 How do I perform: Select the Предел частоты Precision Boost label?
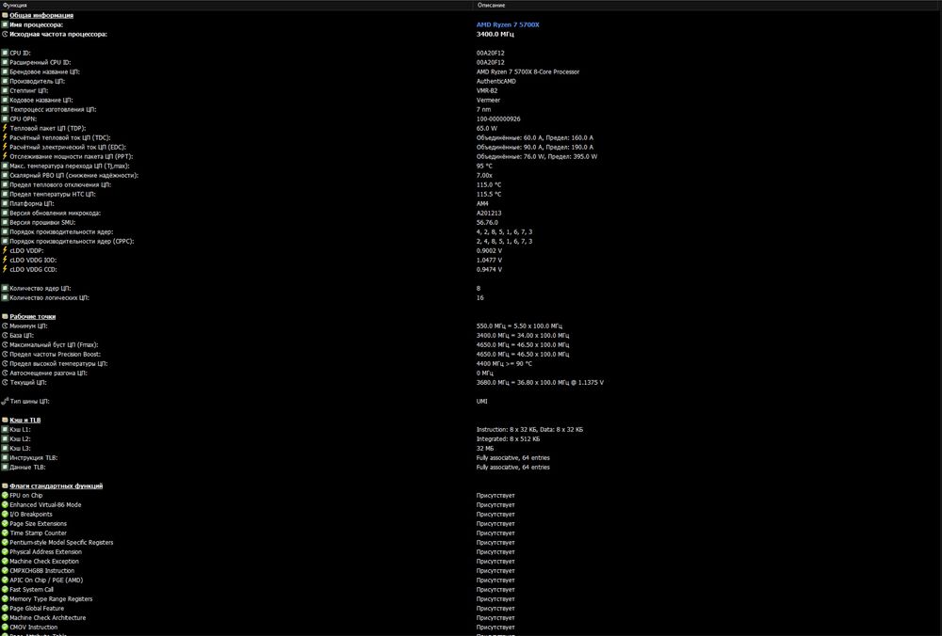pos(56,354)
